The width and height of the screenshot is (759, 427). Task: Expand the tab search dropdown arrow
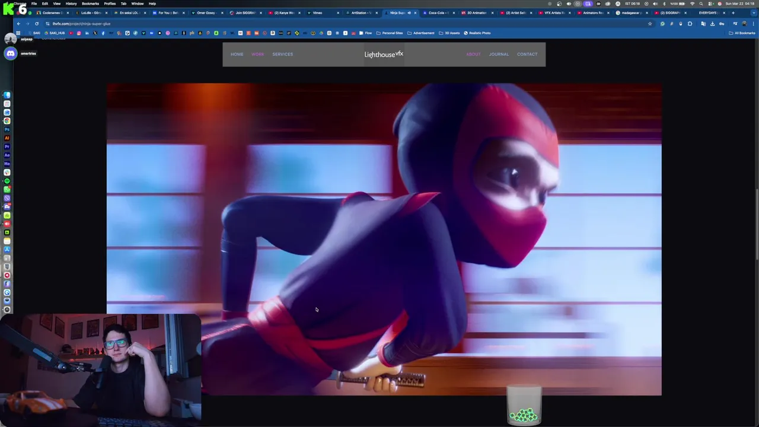tap(753, 13)
